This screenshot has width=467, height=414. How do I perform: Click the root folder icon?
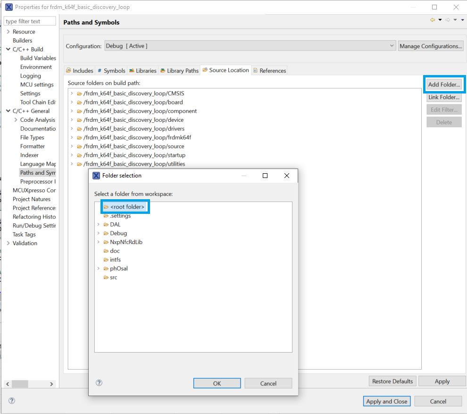point(106,207)
